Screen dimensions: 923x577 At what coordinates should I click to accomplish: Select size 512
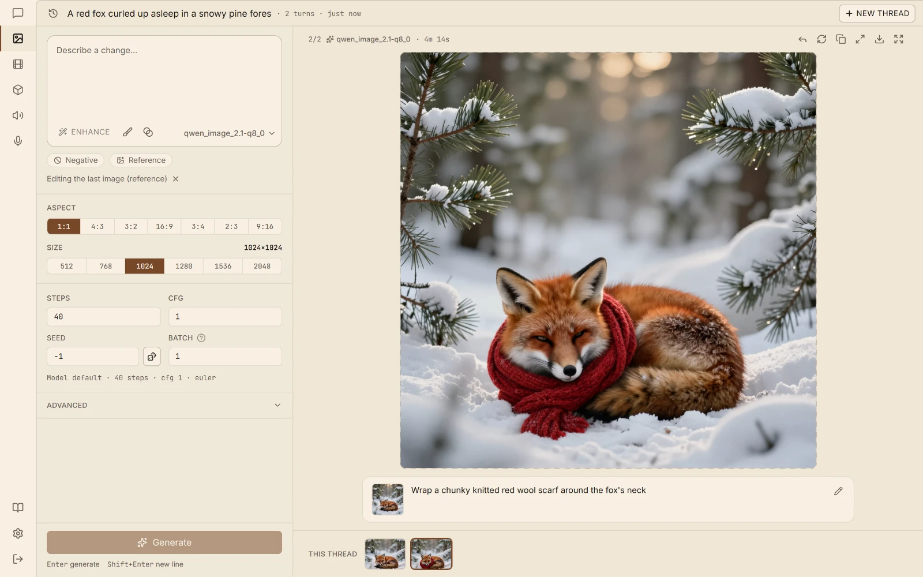(67, 267)
